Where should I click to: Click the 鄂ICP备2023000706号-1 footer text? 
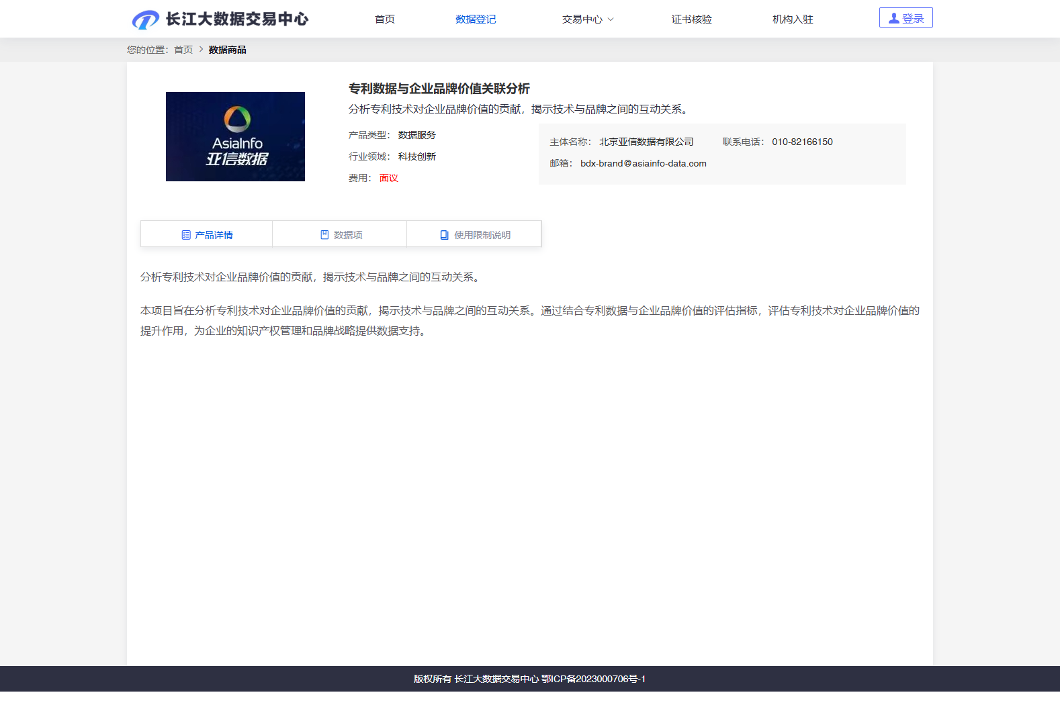[x=593, y=679]
